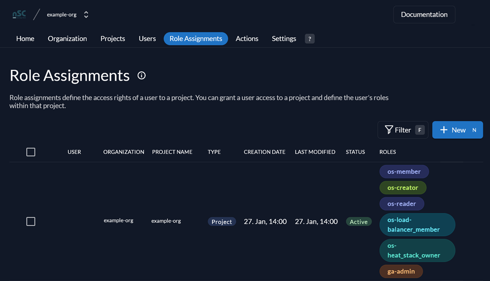Screen dimensions: 490x281
Task: Click the N shortcut key badge
Action: (x=474, y=130)
